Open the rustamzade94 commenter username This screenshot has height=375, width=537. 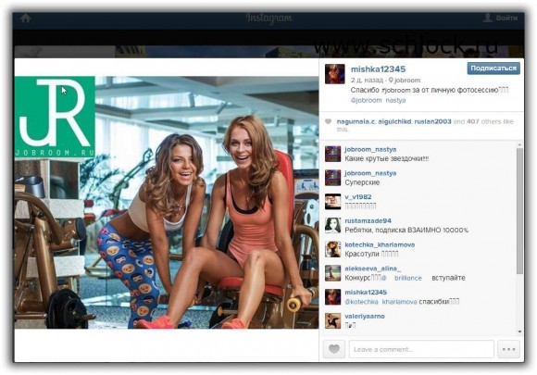(x=368, y=221)
